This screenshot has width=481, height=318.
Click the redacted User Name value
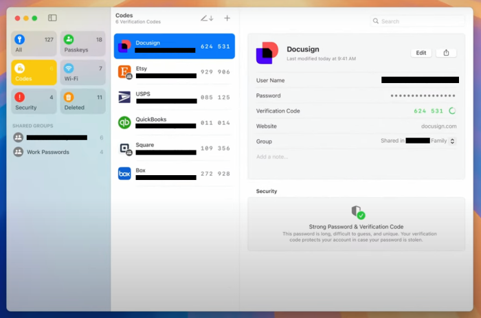pos(420,80)
